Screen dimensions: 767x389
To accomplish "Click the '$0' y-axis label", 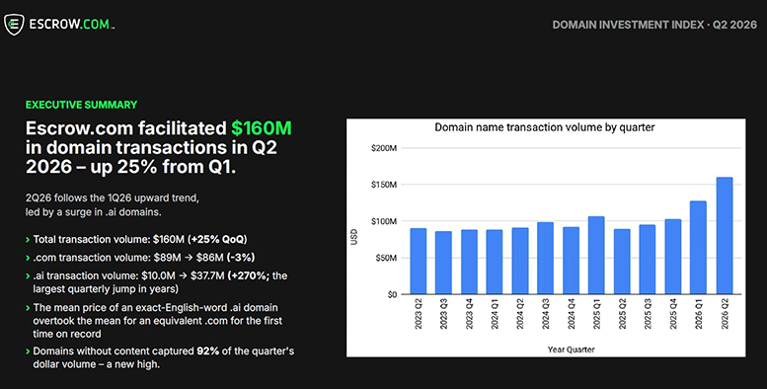I will [392, 294].
